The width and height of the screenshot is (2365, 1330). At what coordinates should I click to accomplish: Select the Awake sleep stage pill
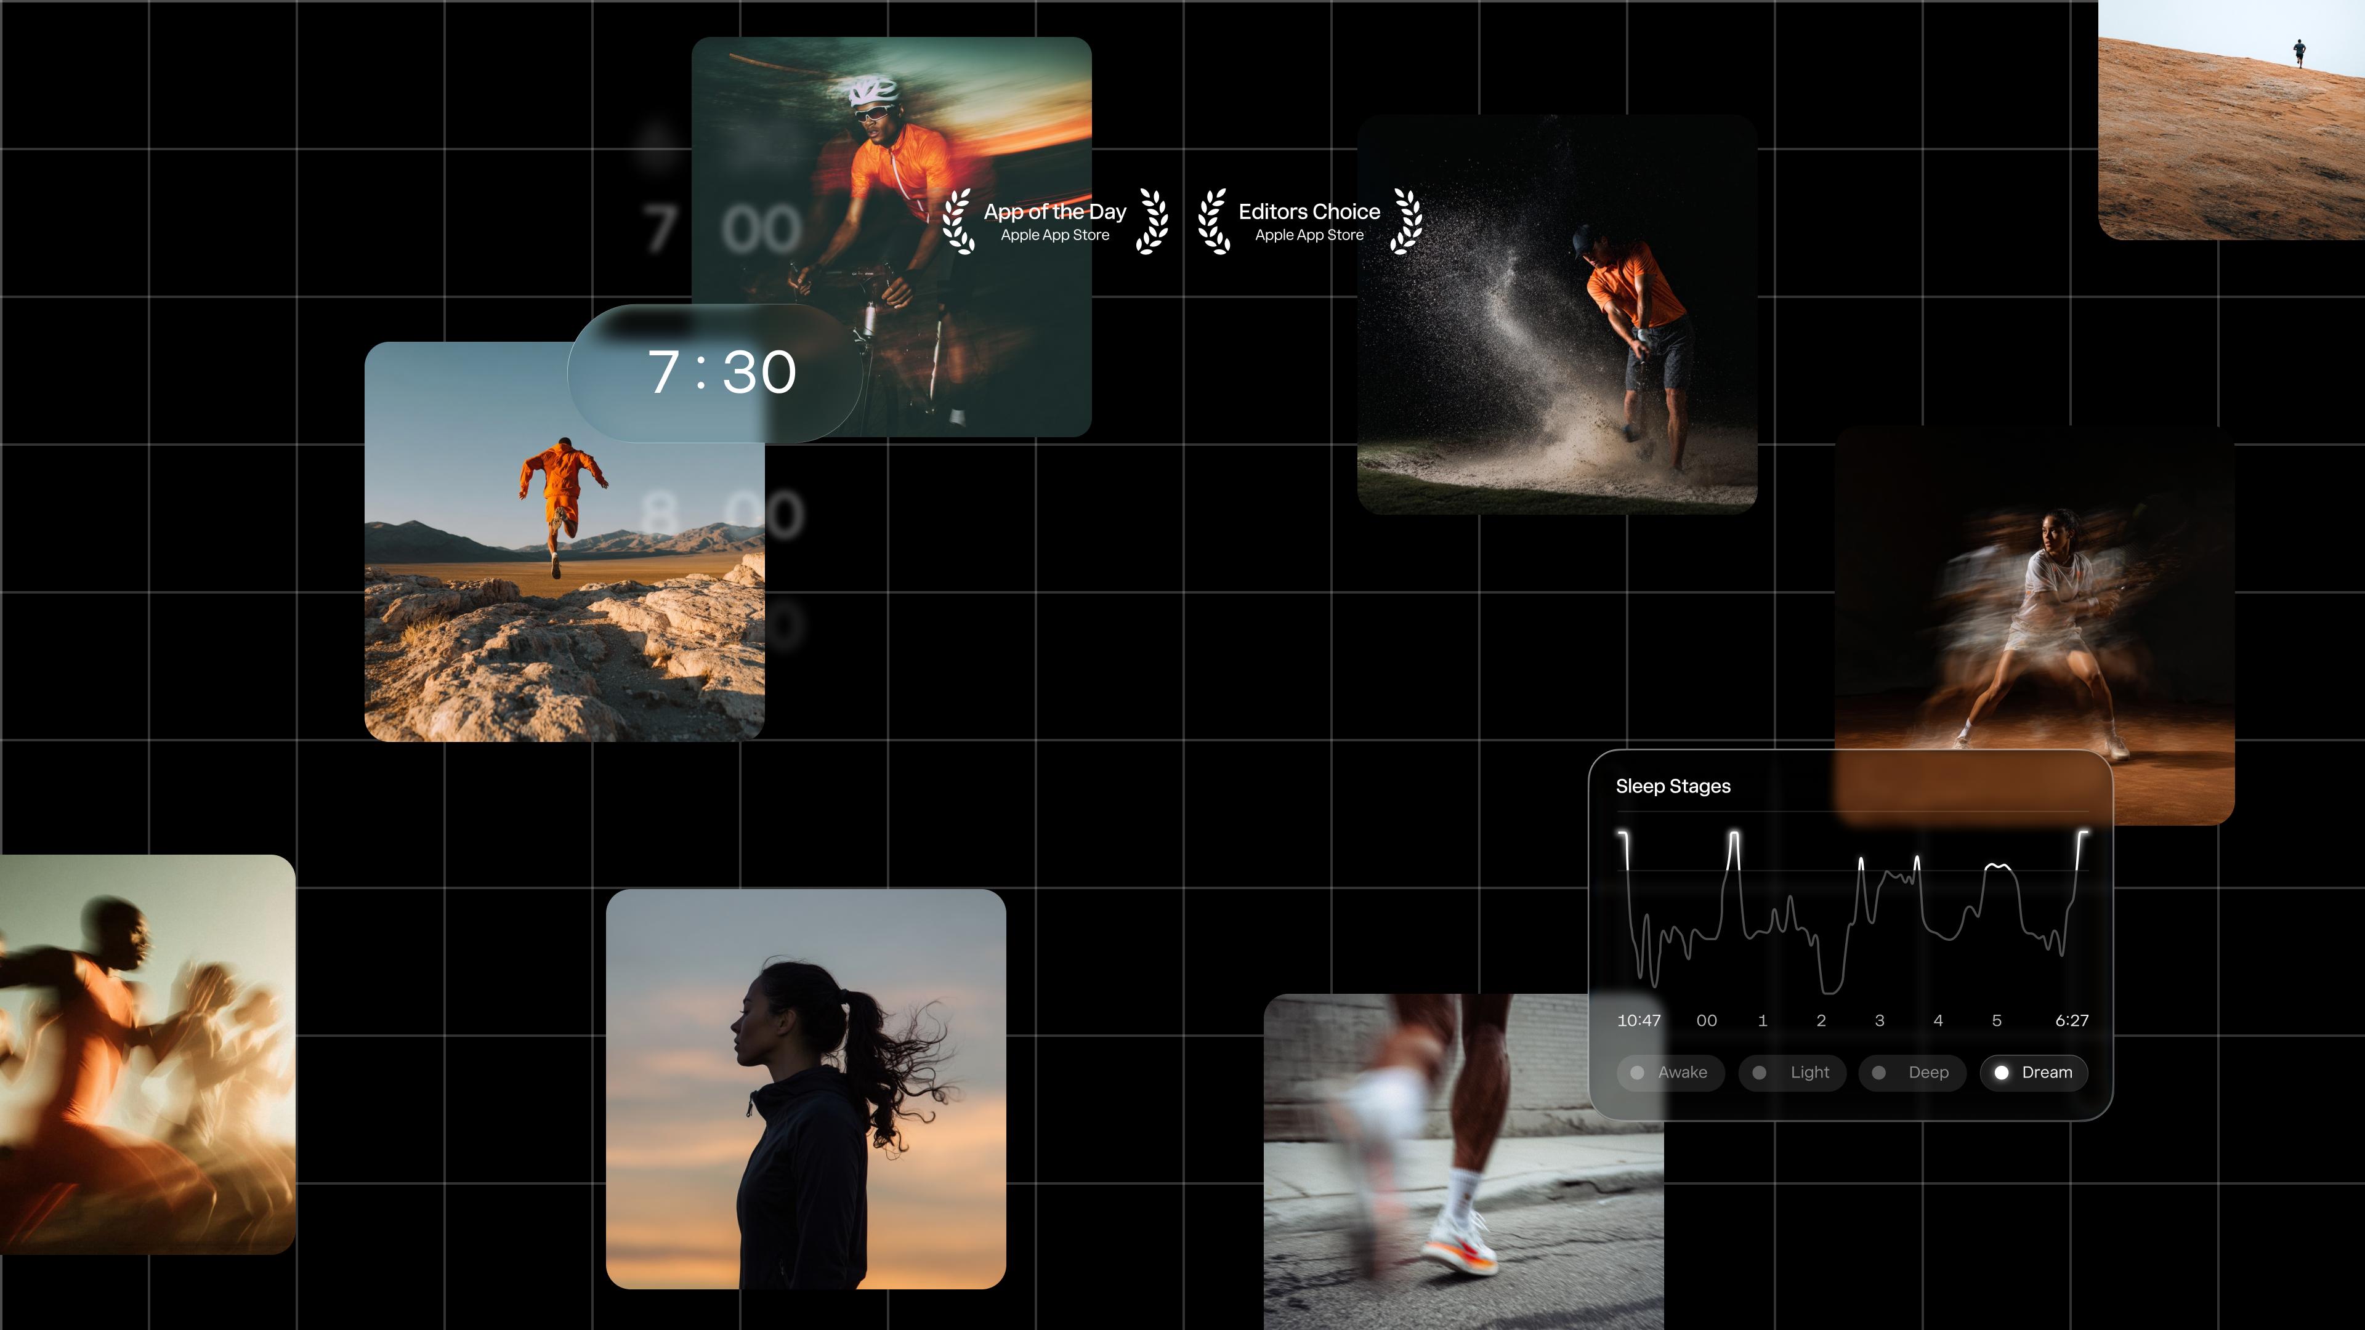pos(1670,1072)
